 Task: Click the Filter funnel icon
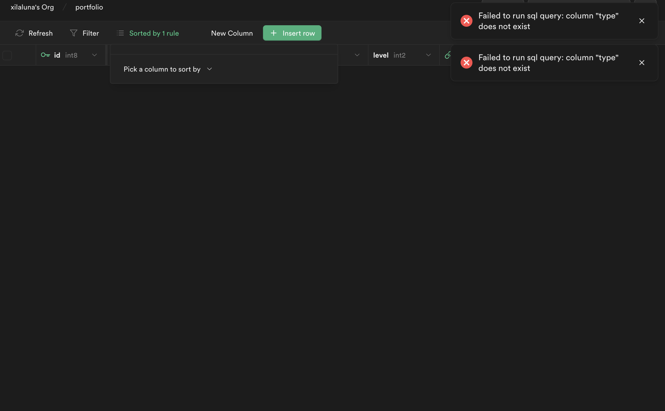click(x=73, y=33)
